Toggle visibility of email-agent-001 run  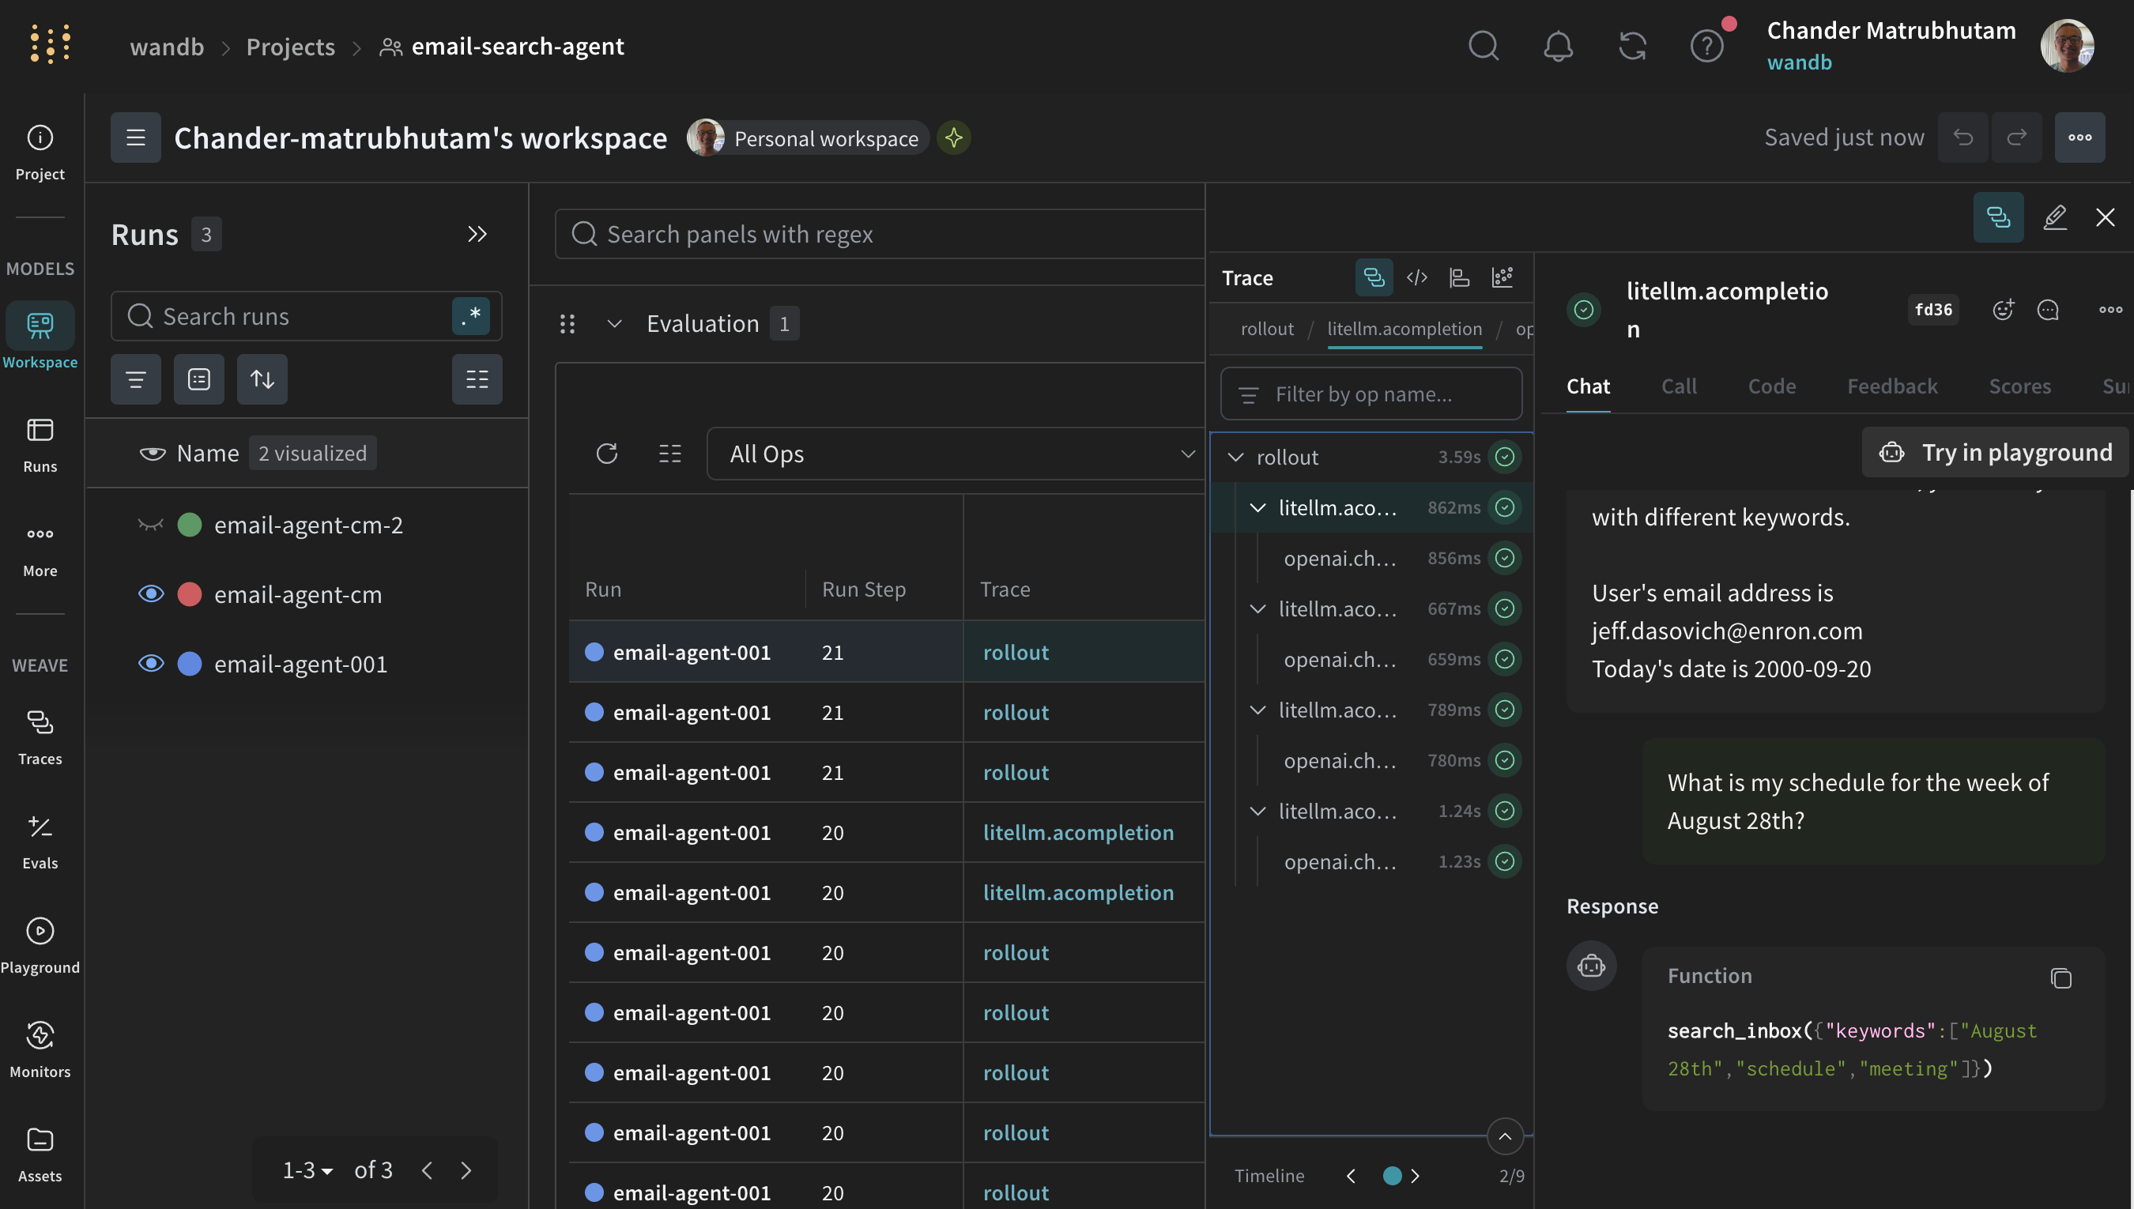point(150,664)
